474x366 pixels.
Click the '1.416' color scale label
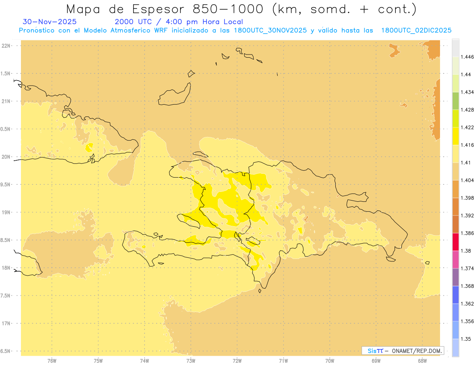[467, 145]
